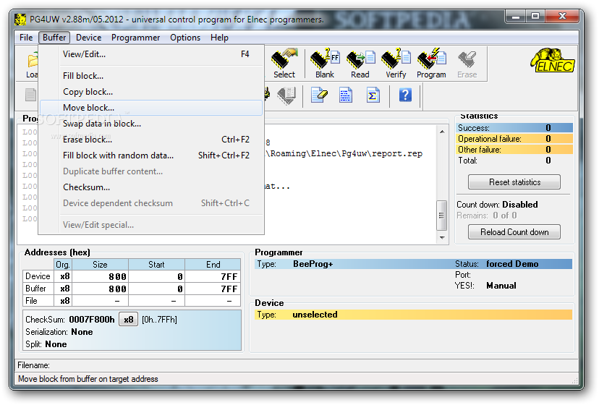Select Fill block with random data...
This screenshot has height=405, width=599.
(x=151, y=155)
